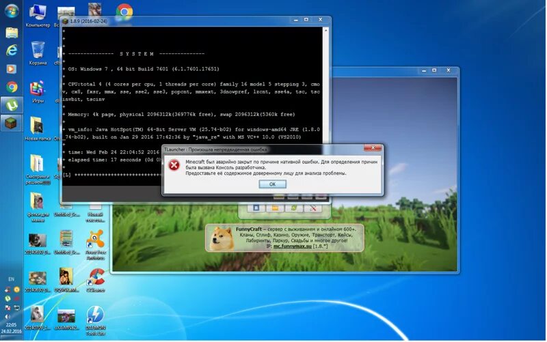Open the mc.funnymax.su server link
Viewport: 547px width, 342px height.
coord(293,246)
